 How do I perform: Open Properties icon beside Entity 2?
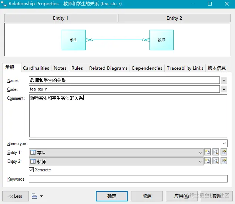click(x=224, y=161)
